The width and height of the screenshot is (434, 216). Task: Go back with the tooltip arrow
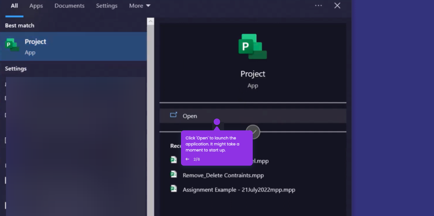187,159
